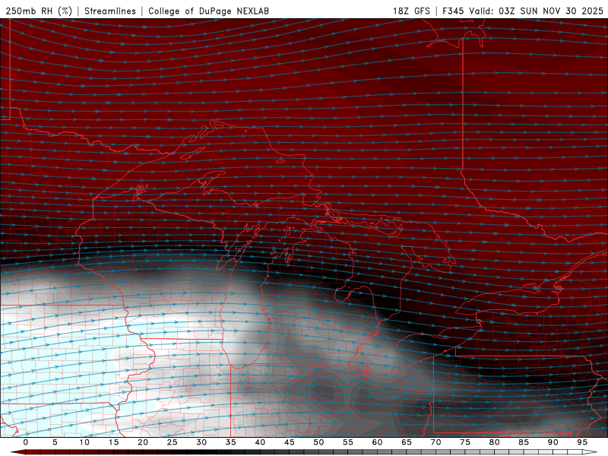Click the "250mb RH (%)" title text
This screenshot has width=608, height=456.
(39, 11)
